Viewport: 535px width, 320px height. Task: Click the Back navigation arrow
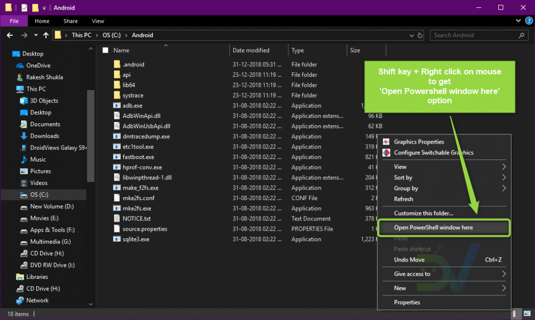(x=9, y=35)
